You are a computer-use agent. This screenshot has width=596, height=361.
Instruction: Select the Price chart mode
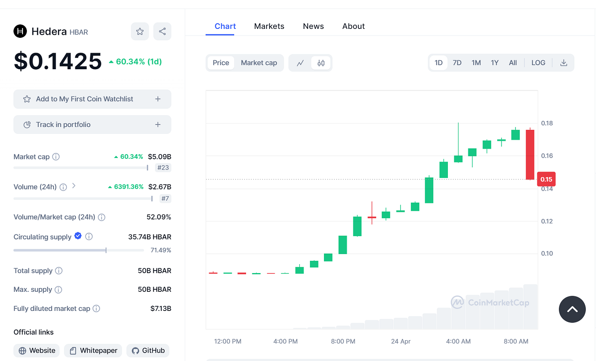pyautogui.click(x=221, y=63)
